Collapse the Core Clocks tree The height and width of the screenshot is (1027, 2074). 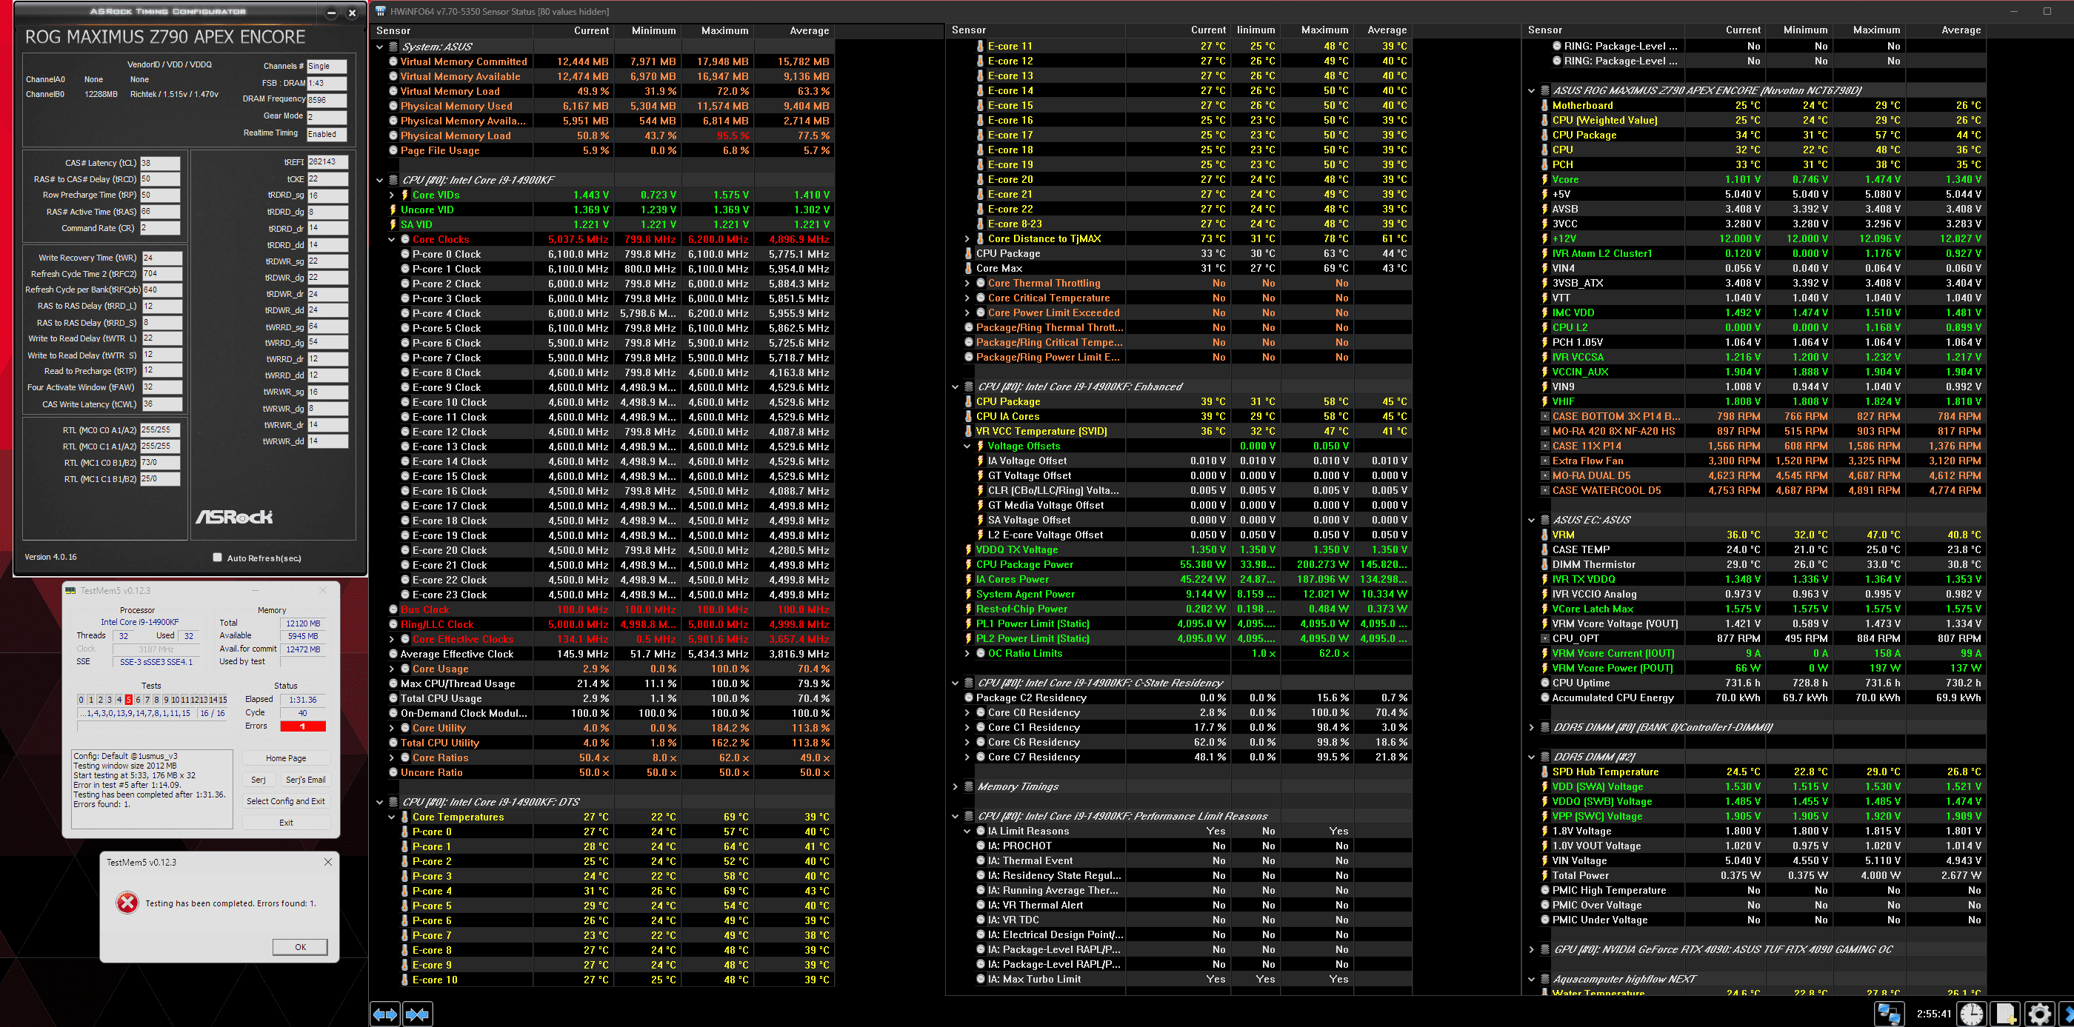pyautogui.click(x=392, y=239)
